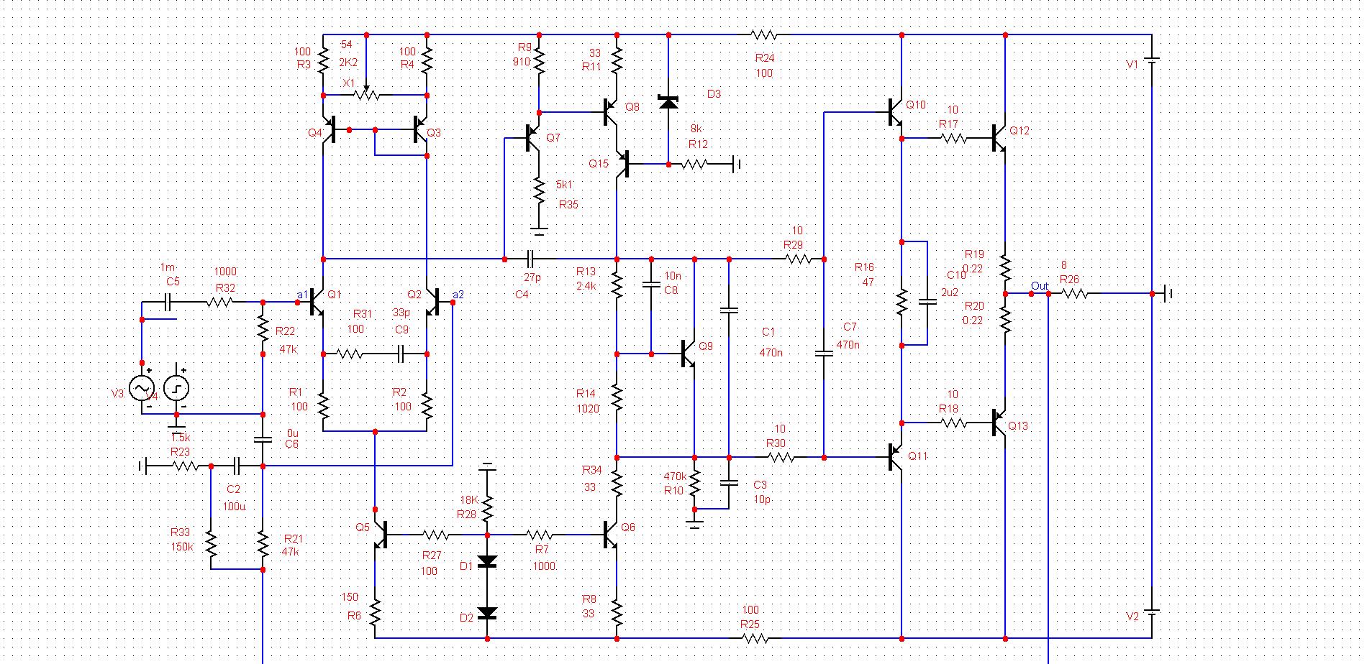Select transistor Q1 symbol
The width and height of the screenshot is (1367, 664).
point(317,303)
